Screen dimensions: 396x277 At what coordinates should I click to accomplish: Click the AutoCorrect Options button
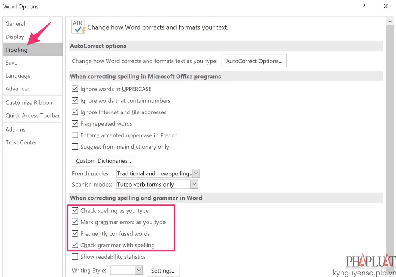tap(254, 61)
